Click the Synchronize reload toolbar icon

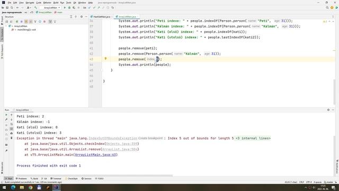pyautogui.click(x=12, y=7)
